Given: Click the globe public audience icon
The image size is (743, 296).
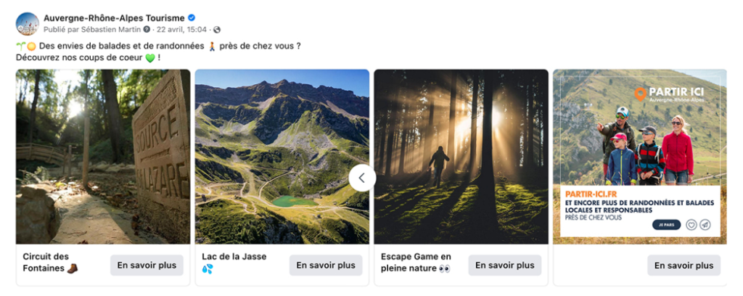Looking at the screenshot, I should pos(217,29).
